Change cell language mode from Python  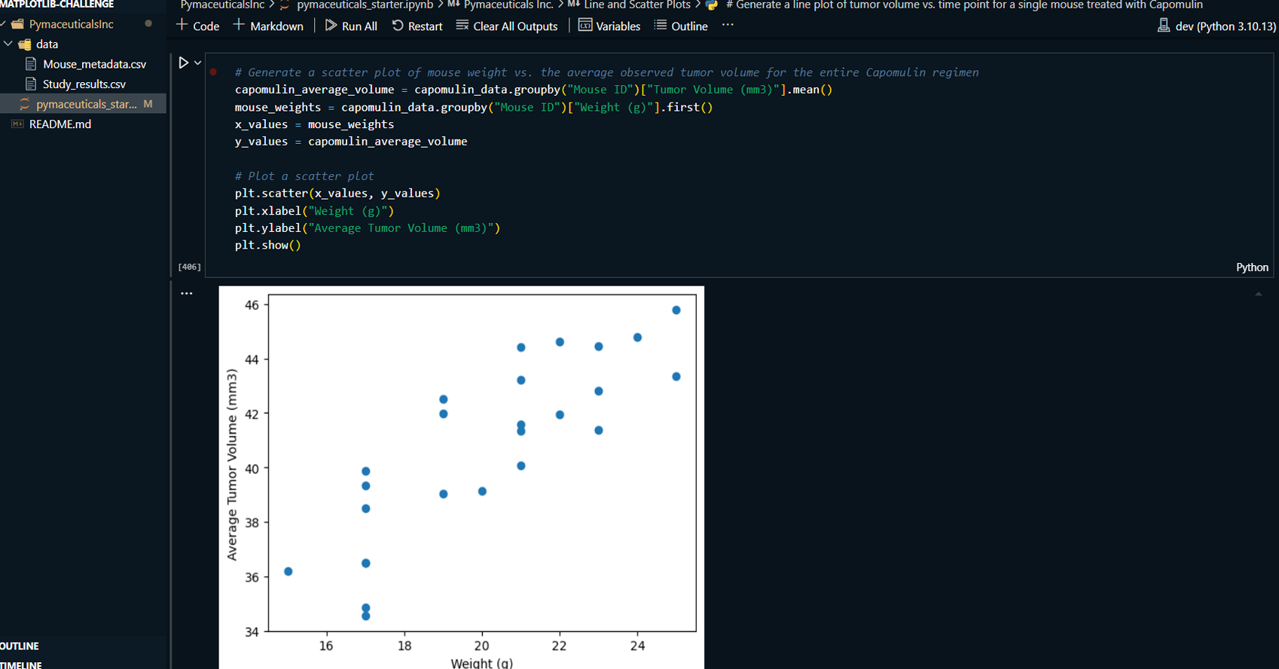pos(1252,267)
